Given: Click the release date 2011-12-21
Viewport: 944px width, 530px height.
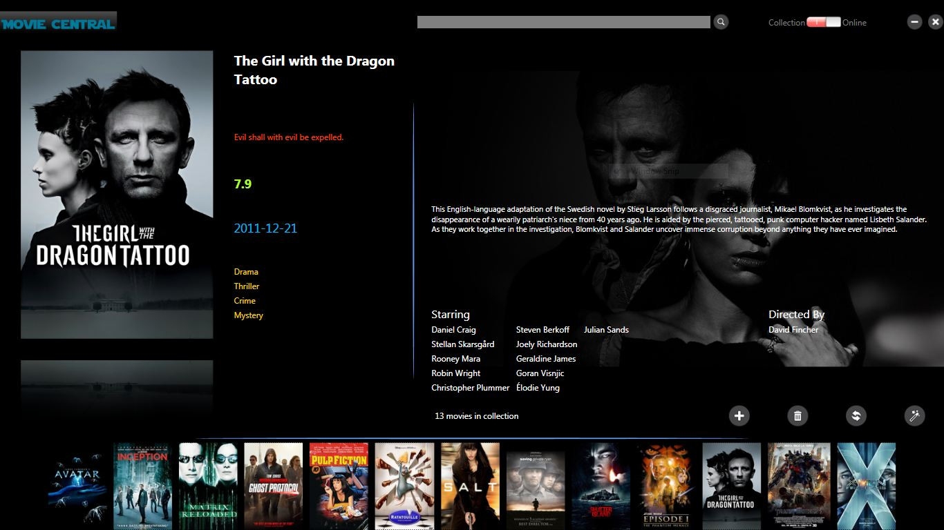Looking at the screenshot, I should 265,228.
